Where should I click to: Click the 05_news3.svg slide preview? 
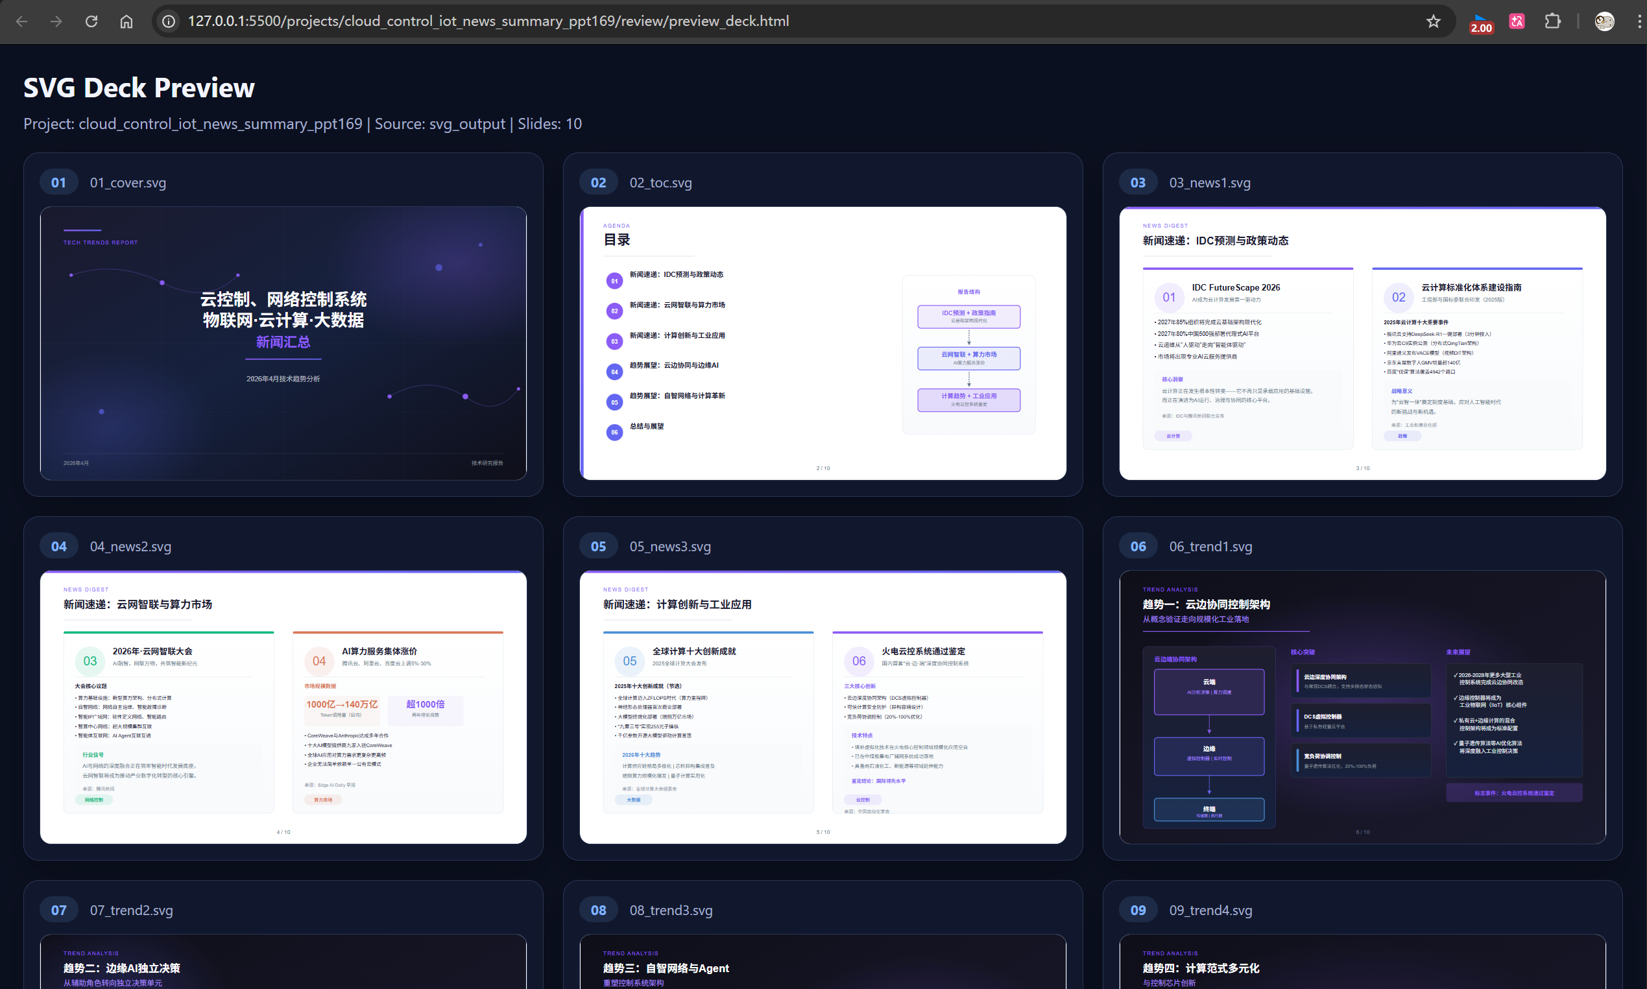click(x=823, y=707)
